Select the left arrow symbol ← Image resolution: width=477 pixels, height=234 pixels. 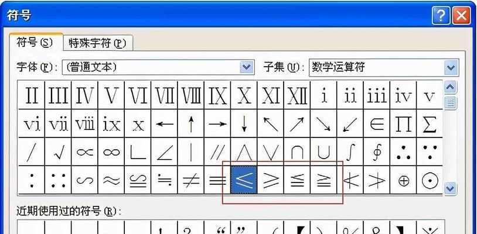tap(164, 123)
